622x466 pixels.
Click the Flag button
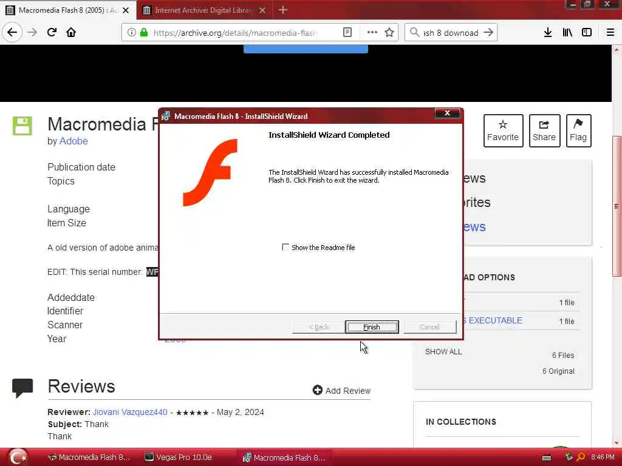578,131
